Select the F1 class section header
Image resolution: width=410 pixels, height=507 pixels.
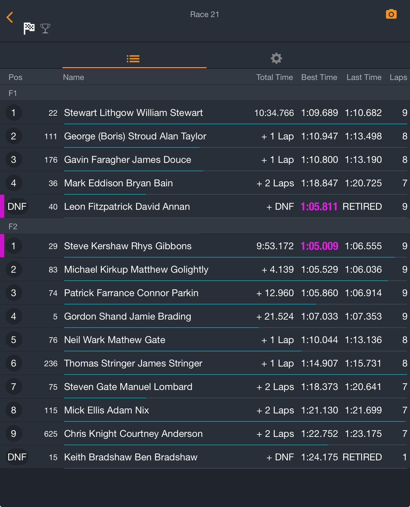205,93
